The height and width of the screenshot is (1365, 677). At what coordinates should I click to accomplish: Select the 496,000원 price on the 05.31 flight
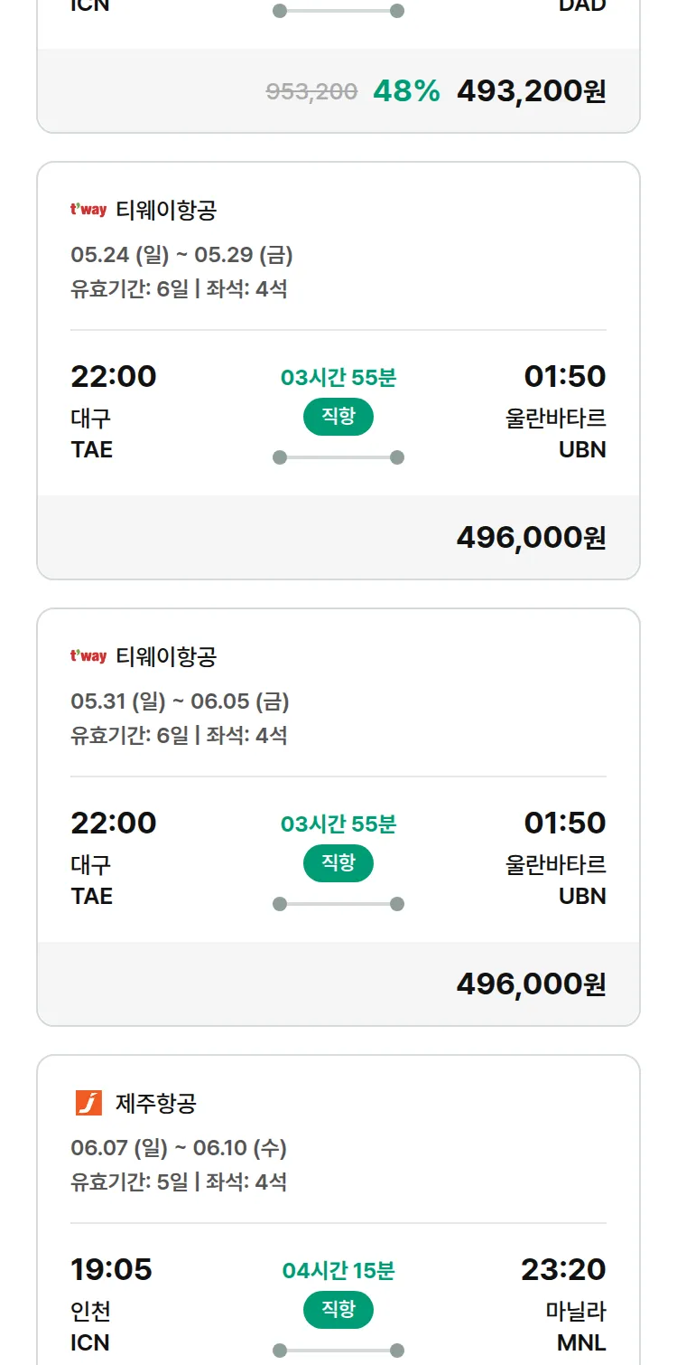(x=532, y=984)
